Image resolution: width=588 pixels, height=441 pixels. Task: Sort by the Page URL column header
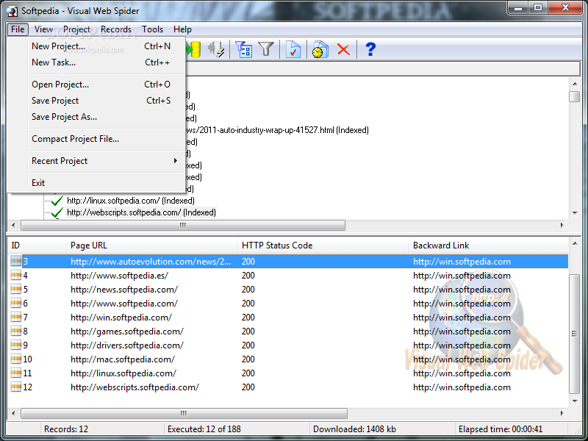(x=151, y=245)
